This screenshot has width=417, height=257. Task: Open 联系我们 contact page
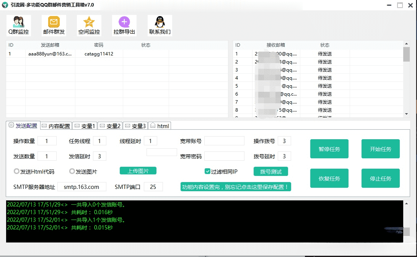click(x=159, y=25)
